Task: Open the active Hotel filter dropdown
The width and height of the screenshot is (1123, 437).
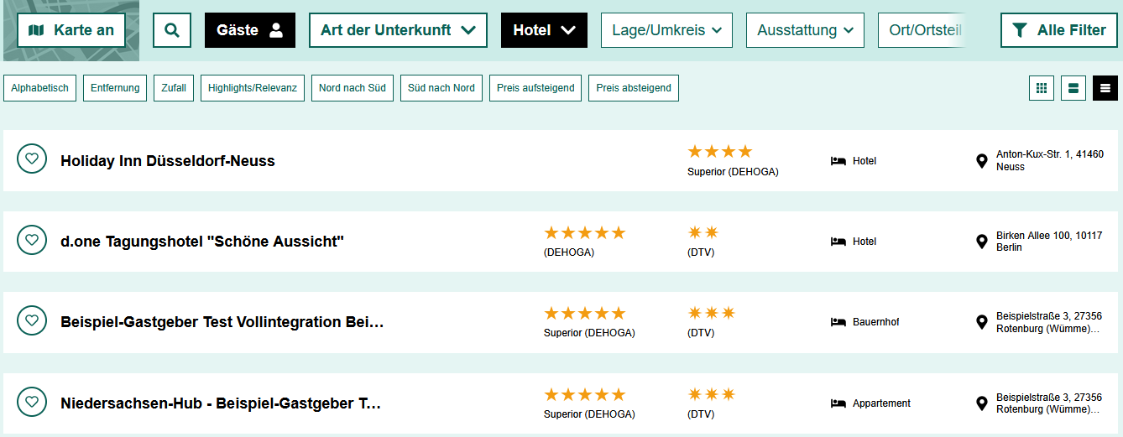Action: pos(544,30)
